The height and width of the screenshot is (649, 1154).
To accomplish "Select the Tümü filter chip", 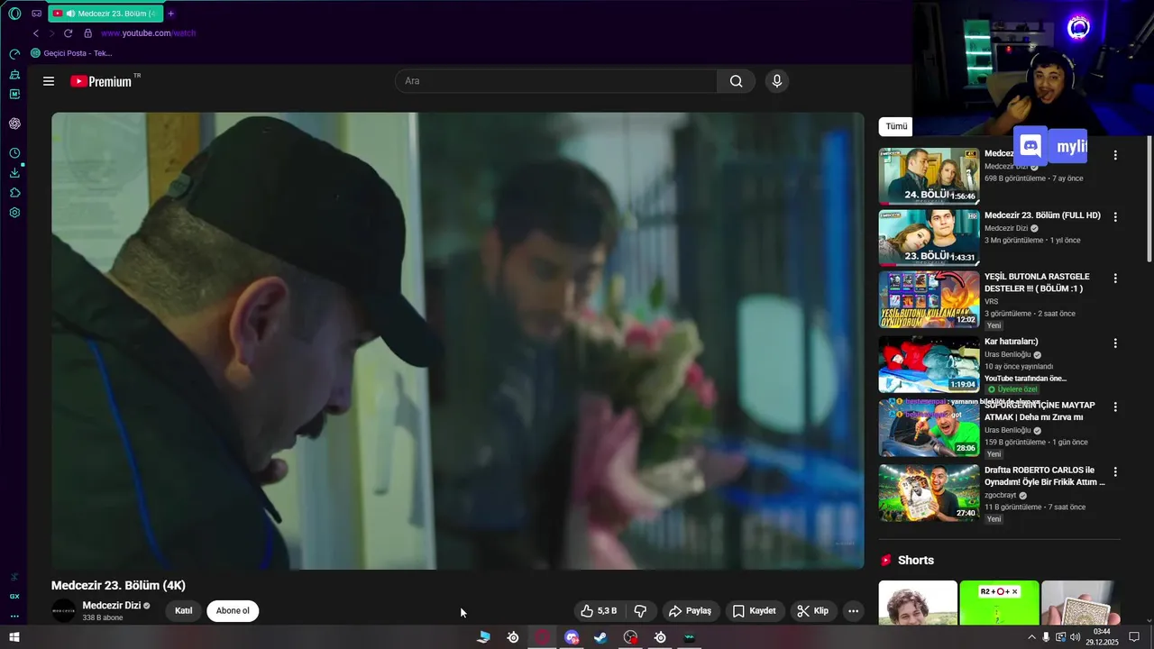I will 896,126.
